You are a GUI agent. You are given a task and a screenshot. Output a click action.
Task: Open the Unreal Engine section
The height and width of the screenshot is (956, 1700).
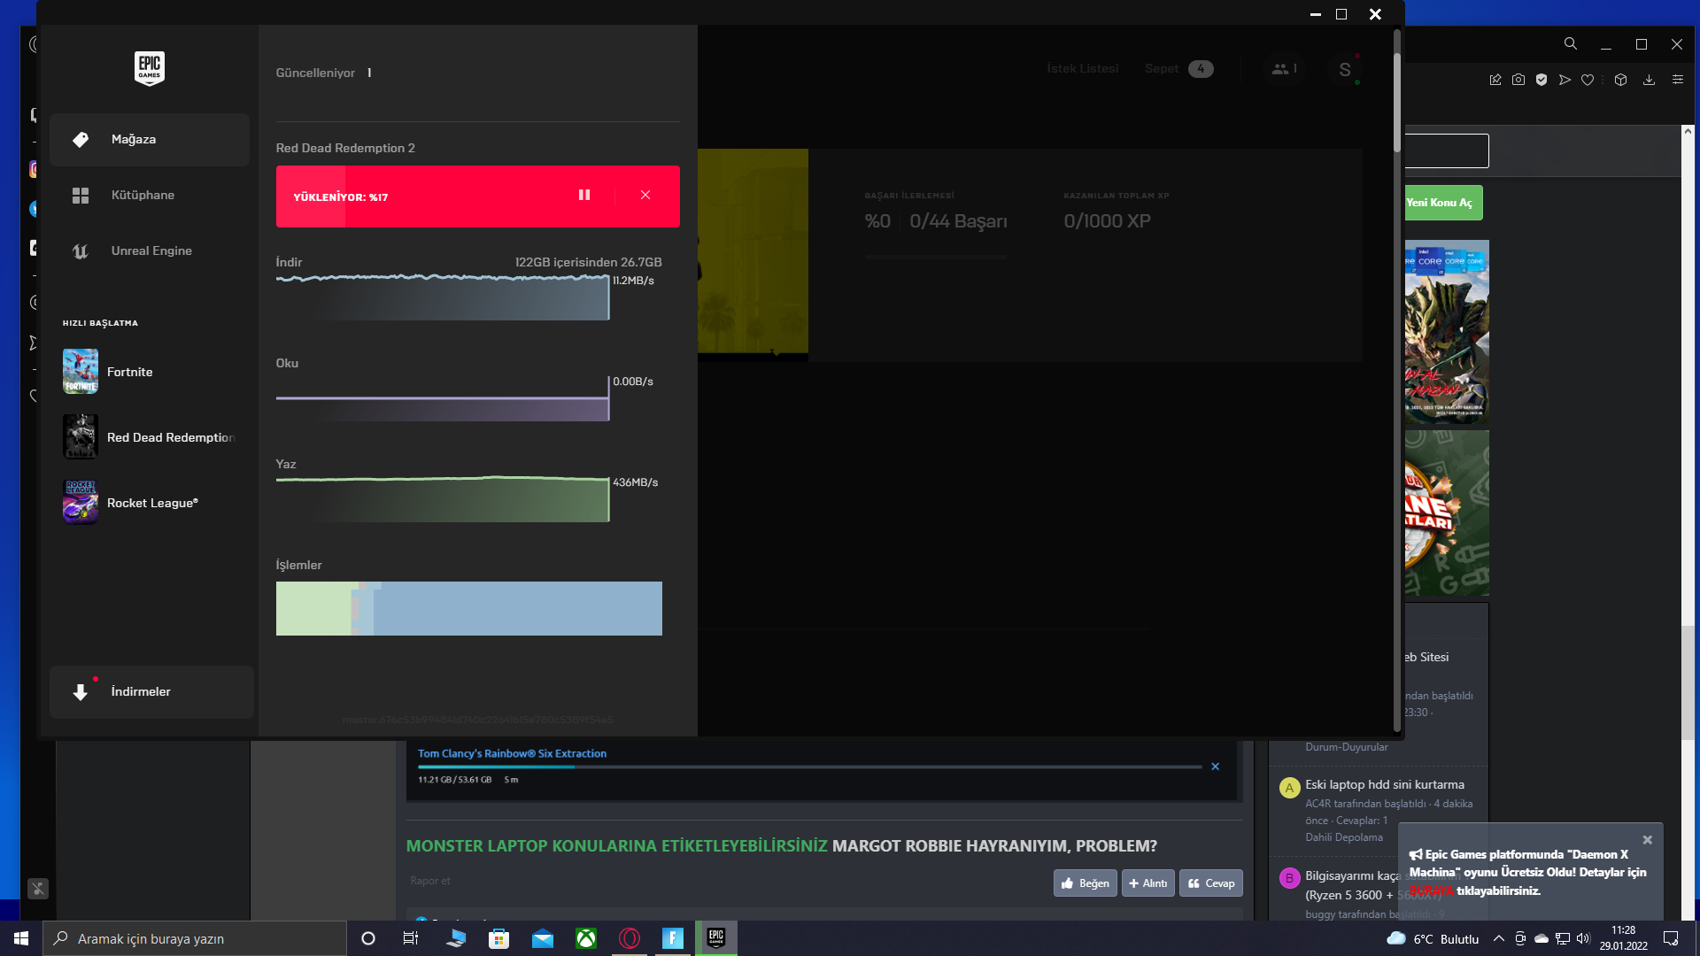point(150,251)
